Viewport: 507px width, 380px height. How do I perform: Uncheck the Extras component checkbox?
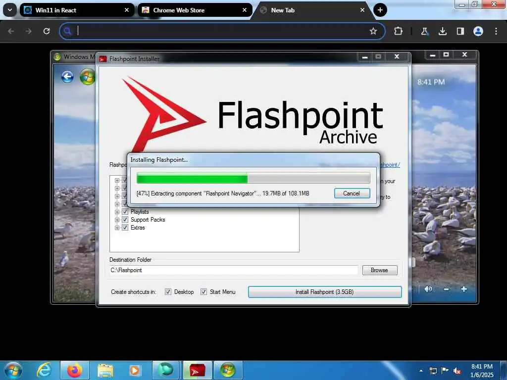125,228
